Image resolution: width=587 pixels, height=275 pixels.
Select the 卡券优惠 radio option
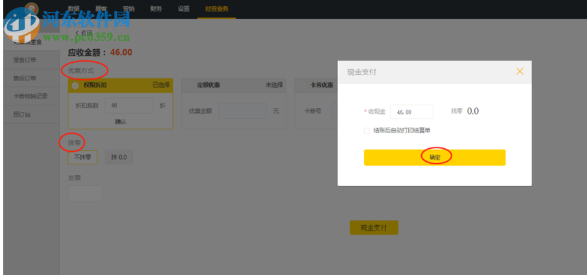(x=301, y=85)
